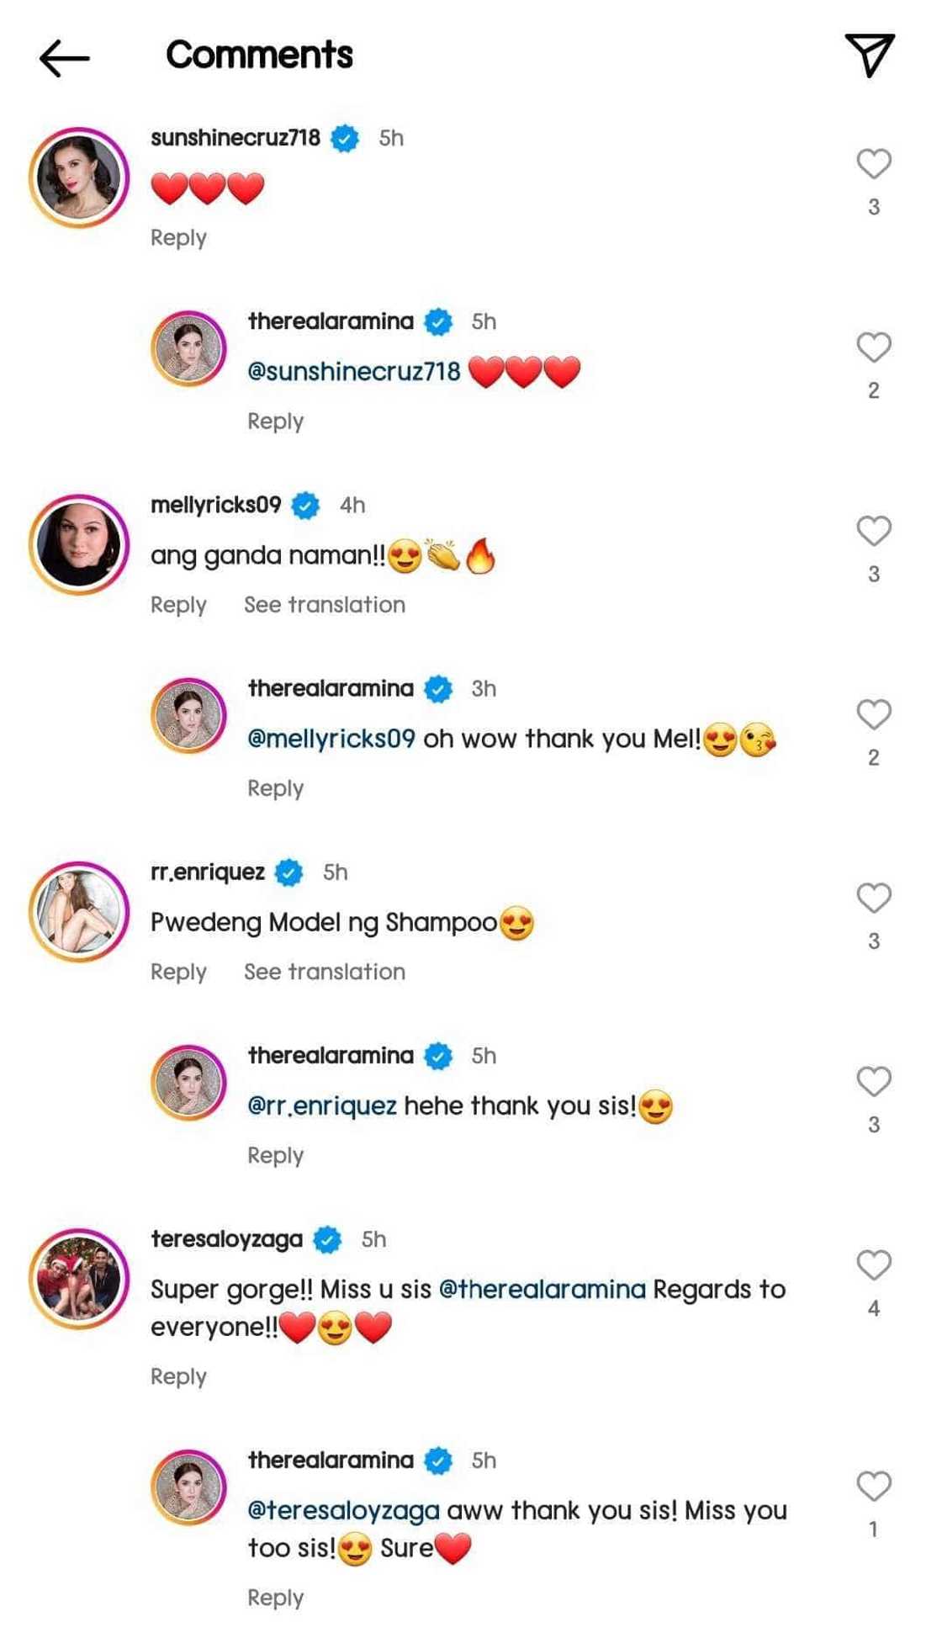Viewport: 942px width, 1638px height.
Task: Like rr.enriquez's shampoo model comment
Action: tap(873, 898)
